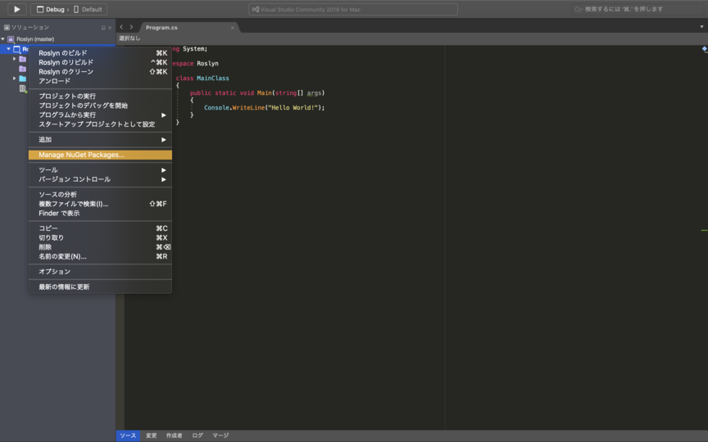Choose Finder で表示
708x442 pixels.
pyautogui.click(x=100, y=214)
